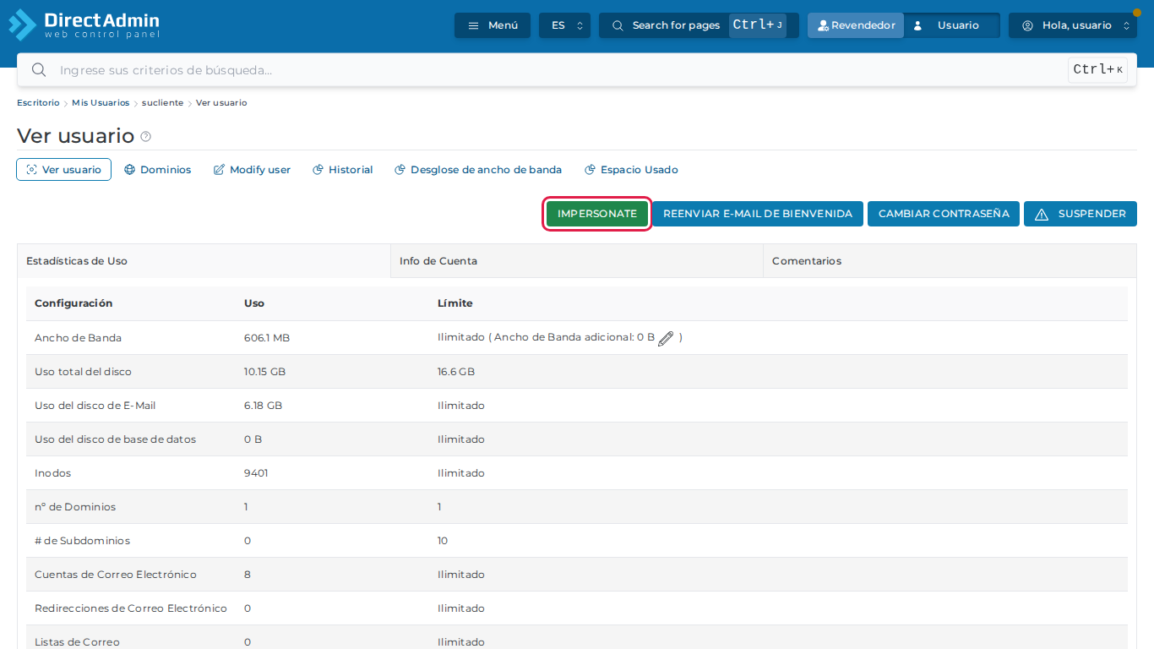Open the Modify user tab

(252, 170)
